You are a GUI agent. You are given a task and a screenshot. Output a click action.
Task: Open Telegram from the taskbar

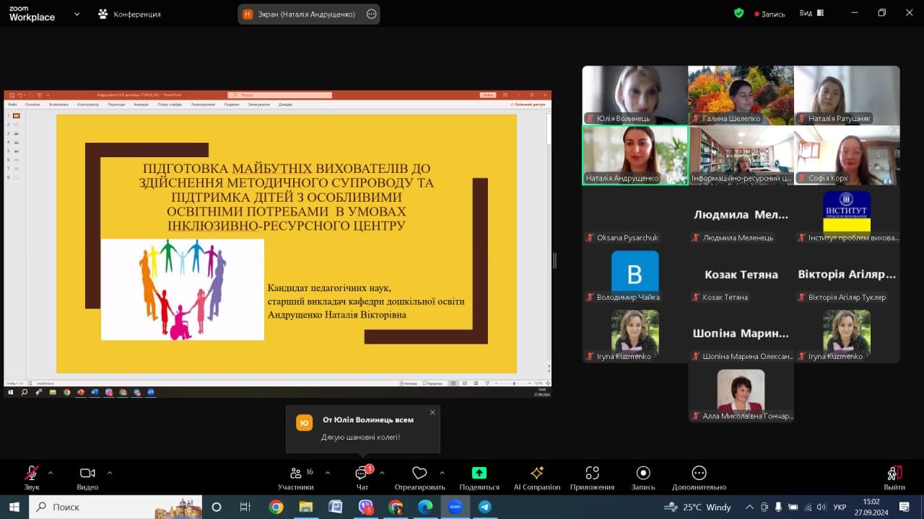(x=485, y=507)
